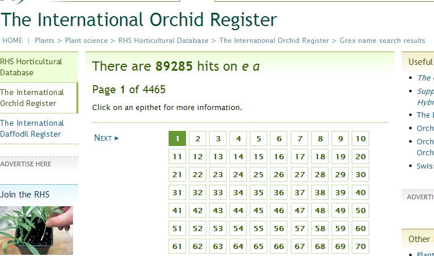Jump to results page 23
Screen dimensions: 434x256
(x=218, y=174)
